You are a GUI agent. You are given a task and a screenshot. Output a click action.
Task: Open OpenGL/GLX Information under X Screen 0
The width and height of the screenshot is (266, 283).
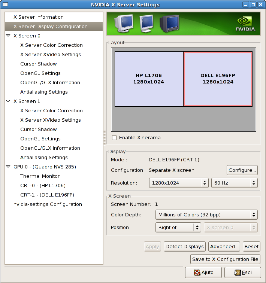point(50,83)
